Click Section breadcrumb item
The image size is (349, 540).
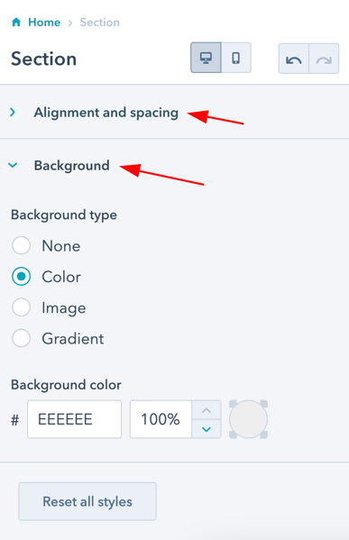click(x=100, y=23)
